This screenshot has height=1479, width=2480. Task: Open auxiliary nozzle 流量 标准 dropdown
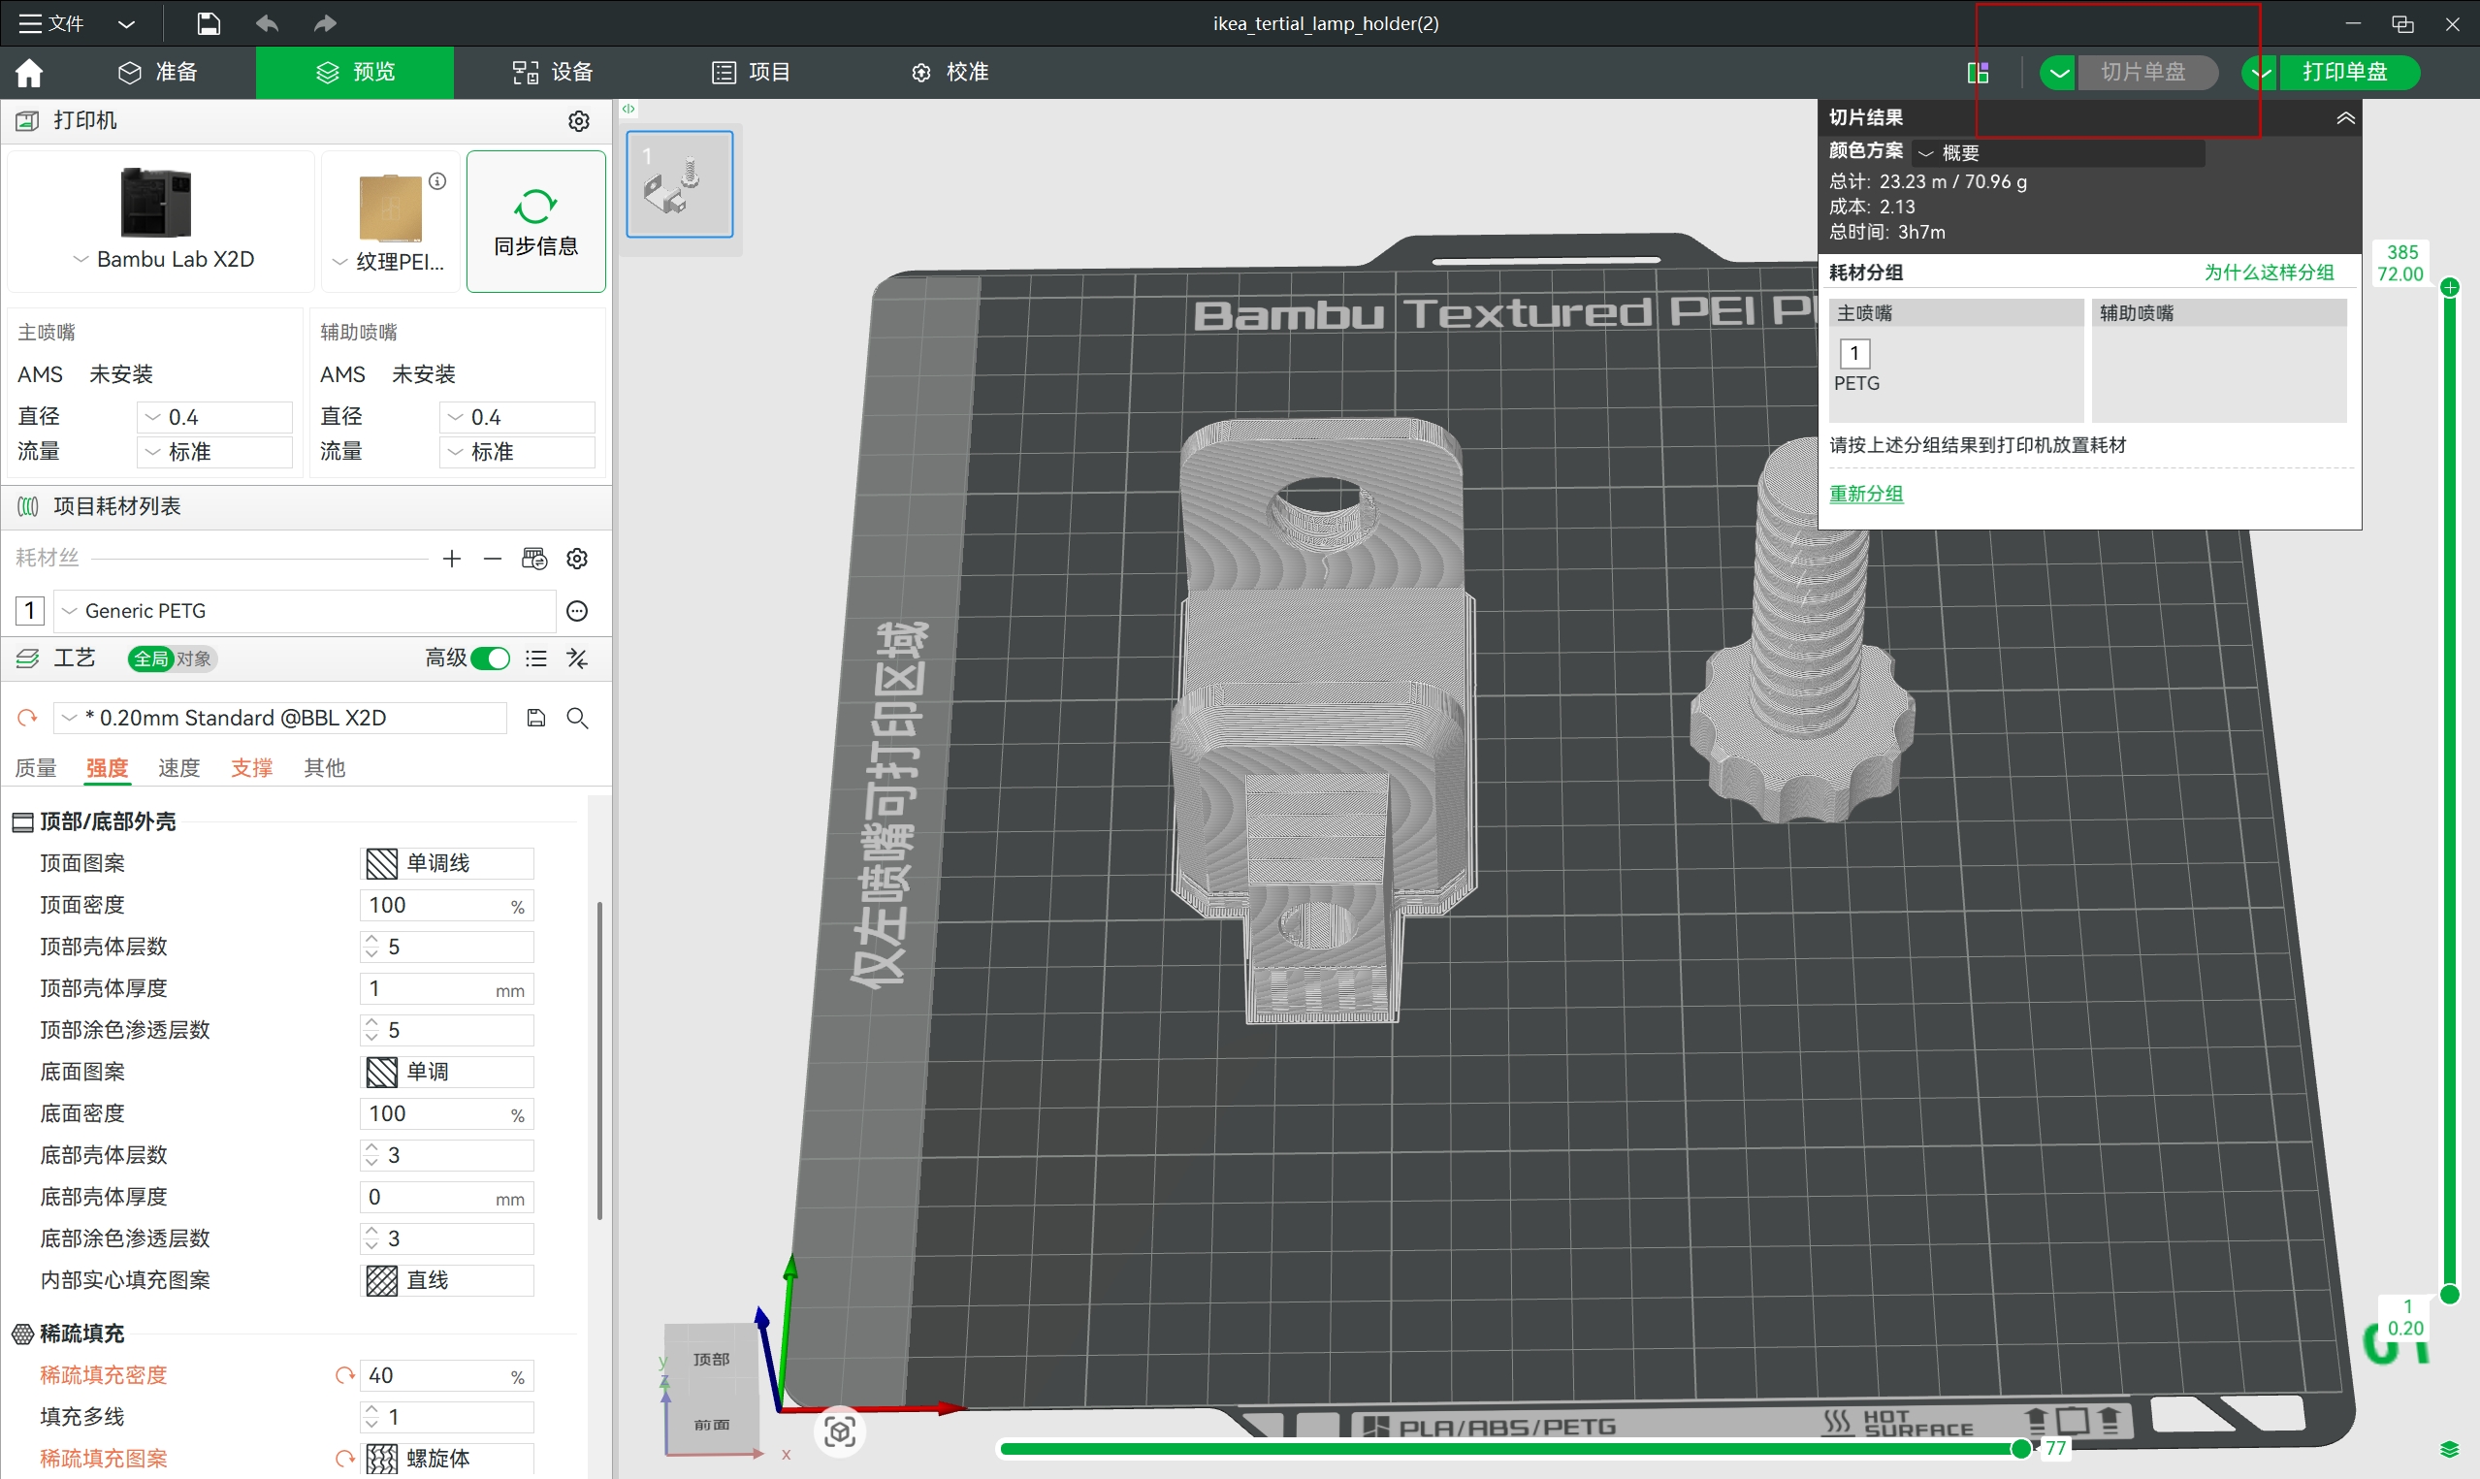tap(517, 452)
